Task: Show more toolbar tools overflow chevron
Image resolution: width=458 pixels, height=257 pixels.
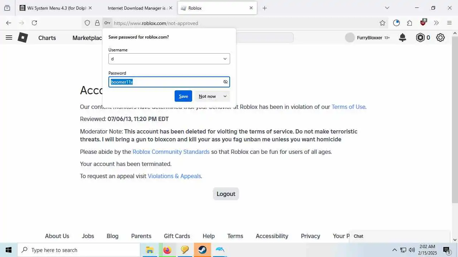Action: click(436, 23)
